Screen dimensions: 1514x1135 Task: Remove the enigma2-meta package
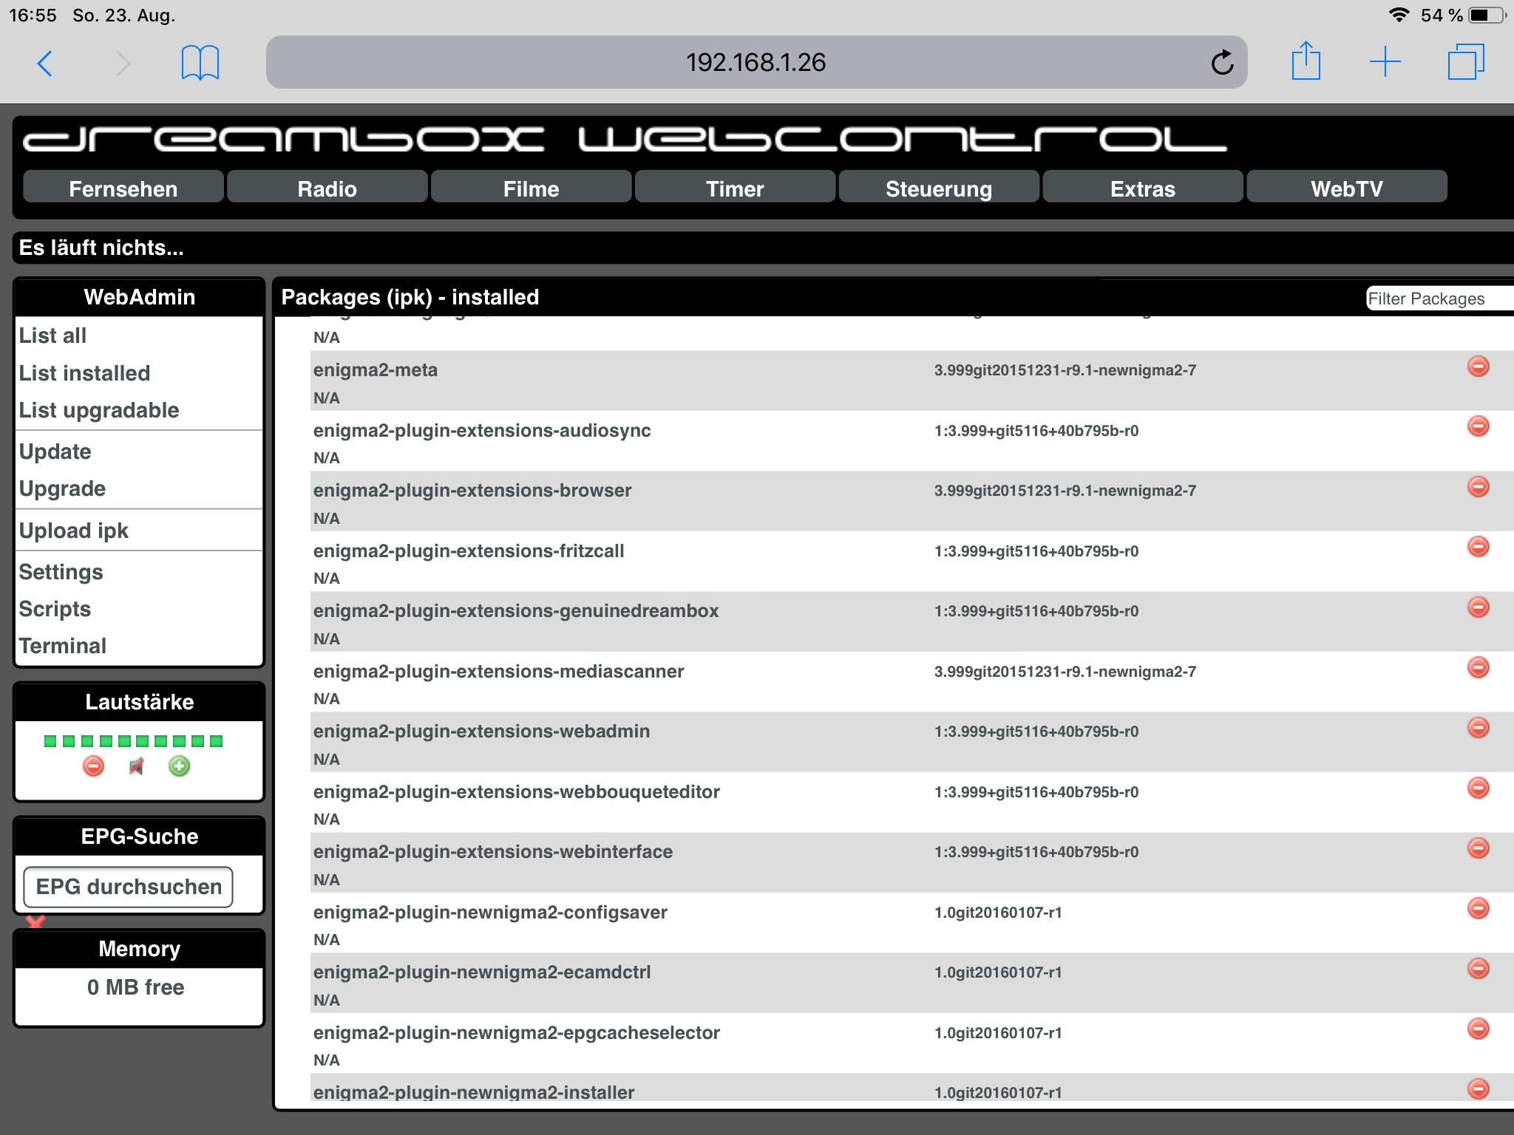tap(1478, 367)
